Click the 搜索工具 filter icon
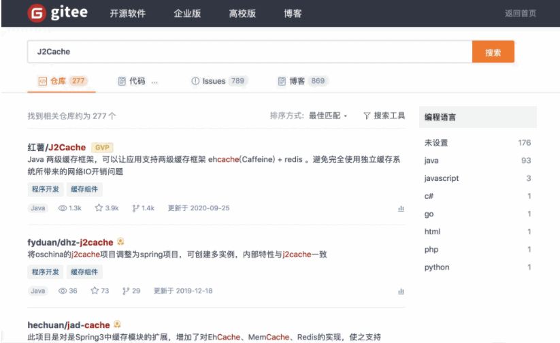Viewport: 560px width, 343px height. click(x=367, y=116)
